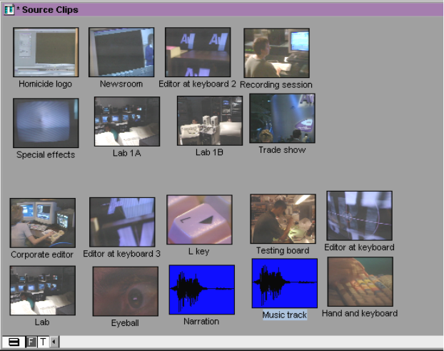Click the 'Newsroom' clip name
This screenshot has width=444, height=351.
pos(121,84)
